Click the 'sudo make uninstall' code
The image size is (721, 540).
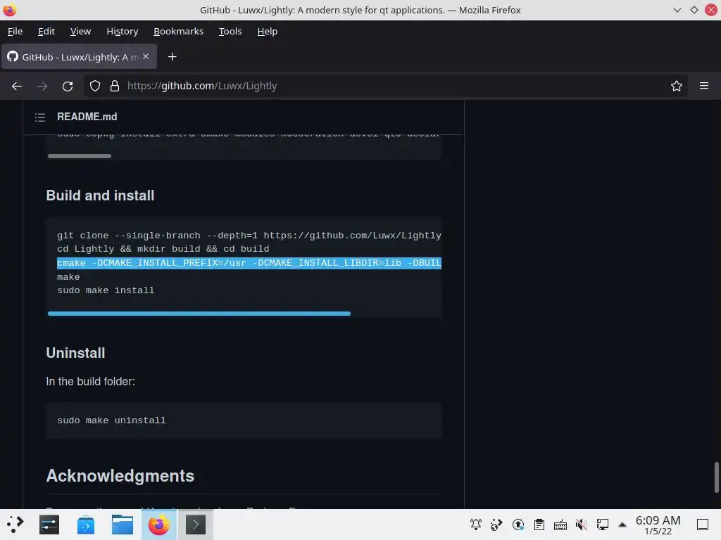click(111, 420)
